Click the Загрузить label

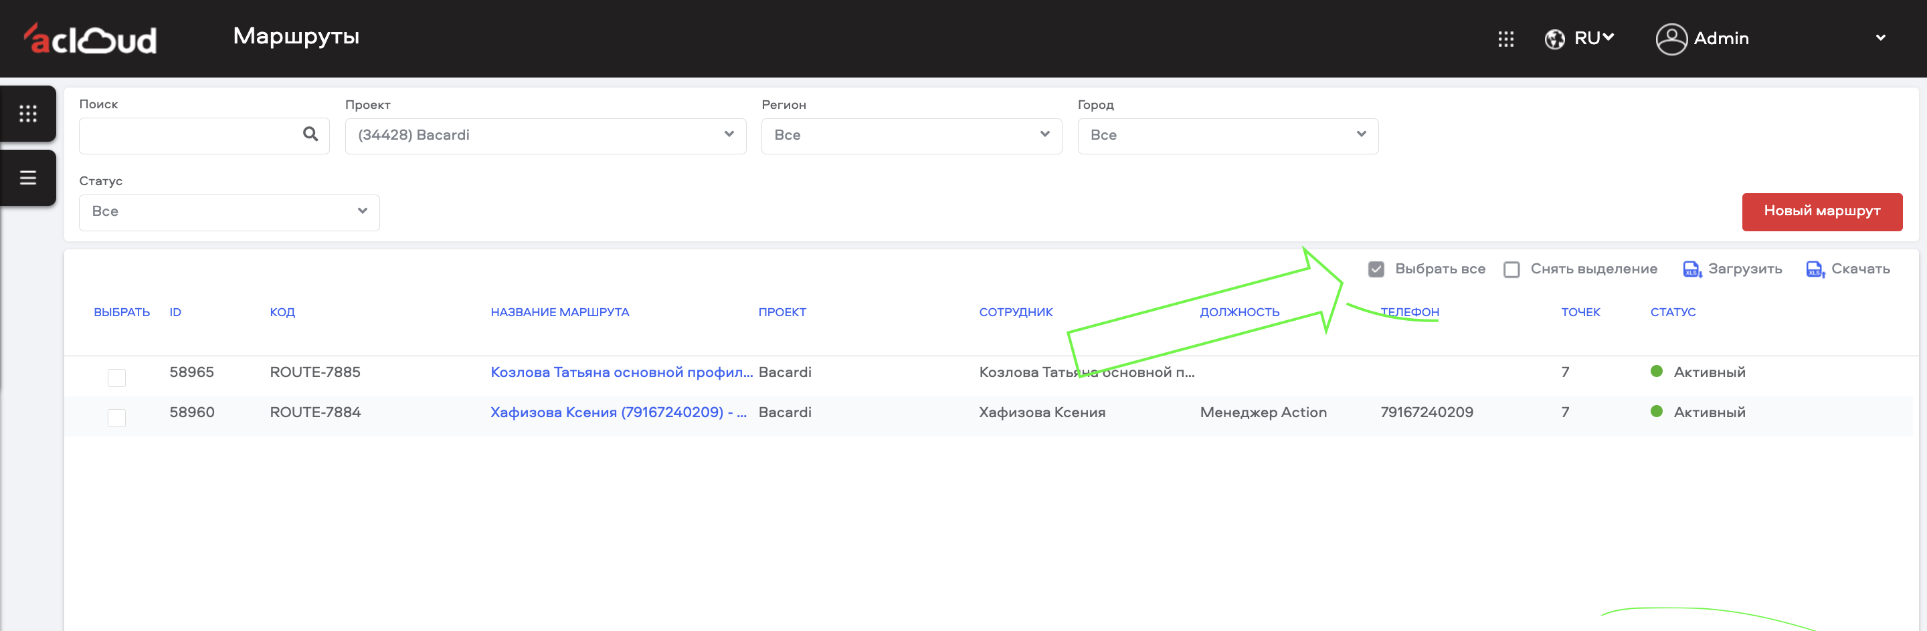click(1744, 269)
